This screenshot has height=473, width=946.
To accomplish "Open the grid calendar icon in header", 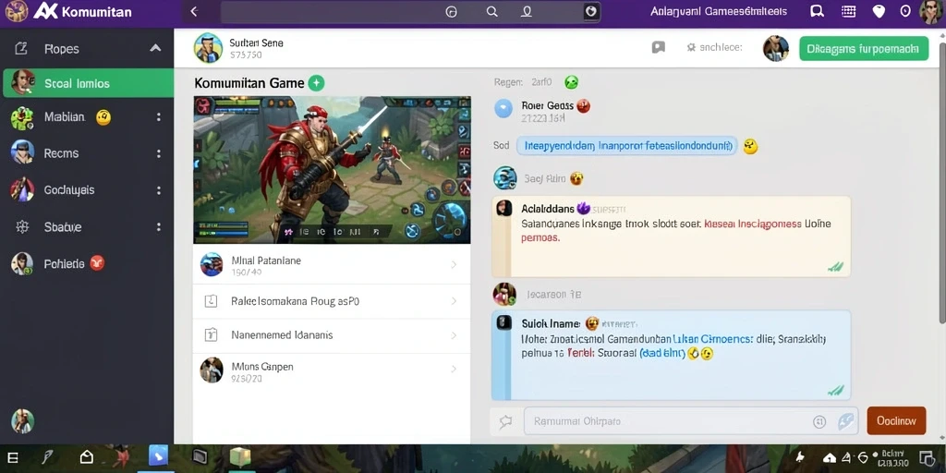I will [848, 11].
